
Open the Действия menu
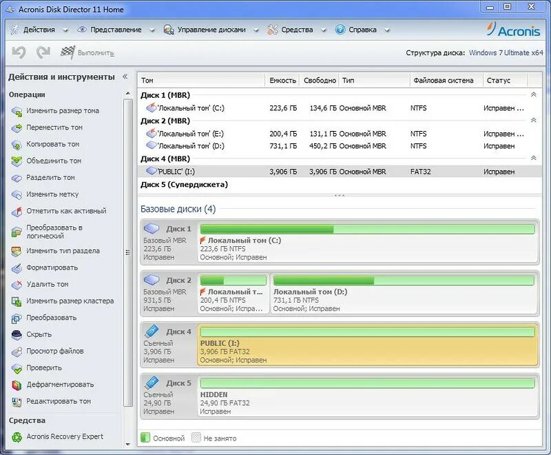pyautogui.click(x=39, y=30)
